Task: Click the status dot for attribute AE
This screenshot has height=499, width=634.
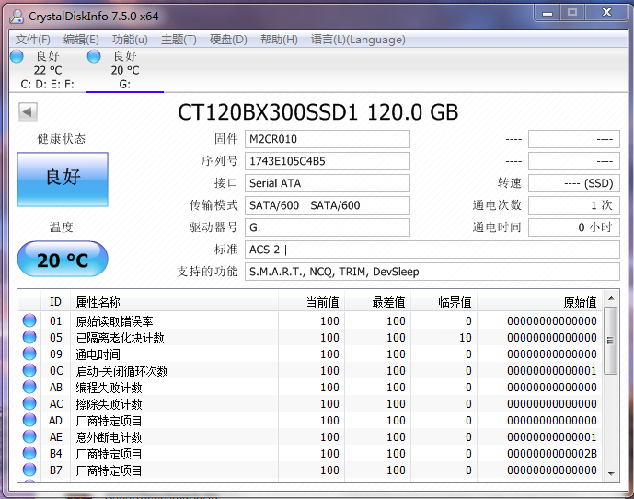Action: [29, 436]
